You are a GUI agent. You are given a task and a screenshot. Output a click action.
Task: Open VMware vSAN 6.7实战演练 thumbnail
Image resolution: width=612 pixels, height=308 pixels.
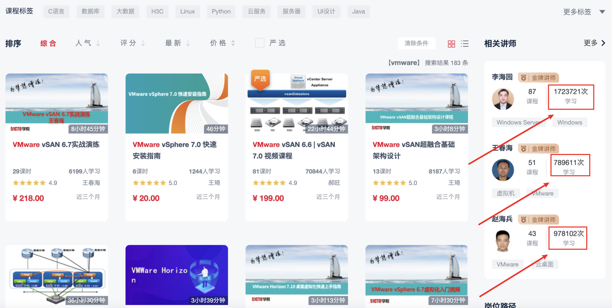point(57,104)
